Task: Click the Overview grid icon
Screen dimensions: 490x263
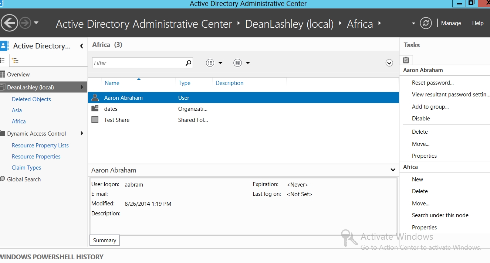Action: [3, 74]
